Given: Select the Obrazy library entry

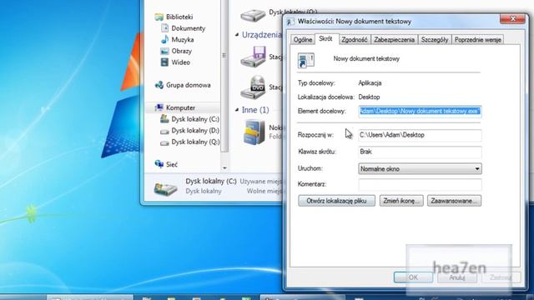Looking at the screenshot, I should pyautogui.click(x=182, y=51).
